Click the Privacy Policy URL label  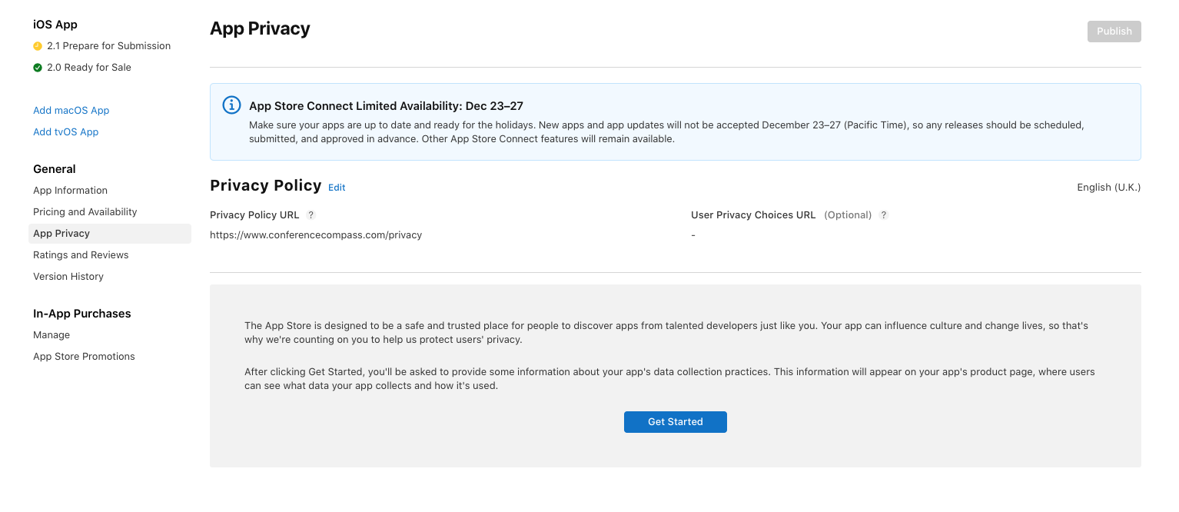click(x=254, y=215)
